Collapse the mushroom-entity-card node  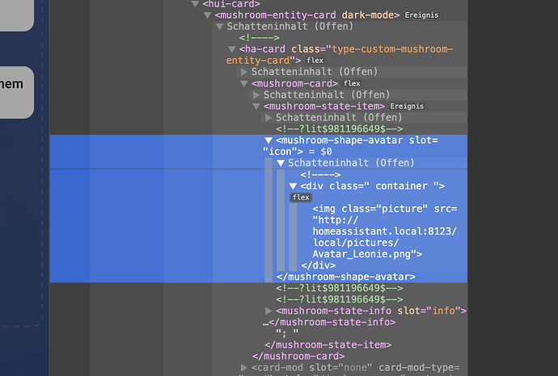pyautogui.click(x=207, y=15)
